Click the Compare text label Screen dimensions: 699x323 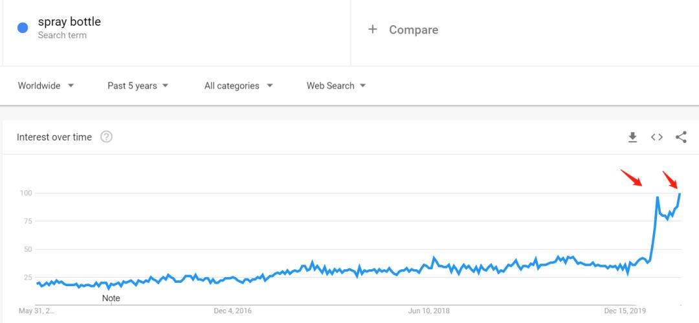(x=414, y=30)
